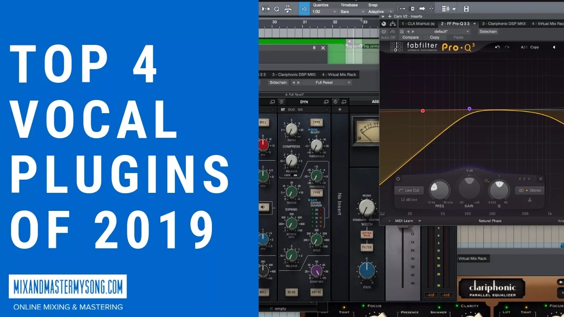
Task: Toggle the DYN section power button
Action: click(281, 102)
